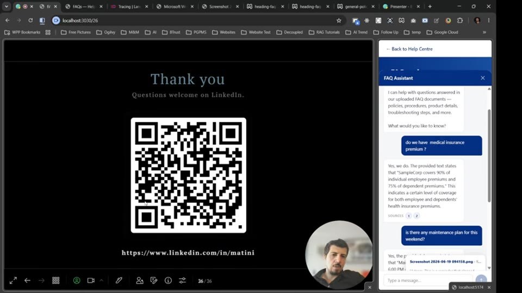Toggle the green webcam avatar icon
This screenshot has height=293, width=522.
[77, 281]
